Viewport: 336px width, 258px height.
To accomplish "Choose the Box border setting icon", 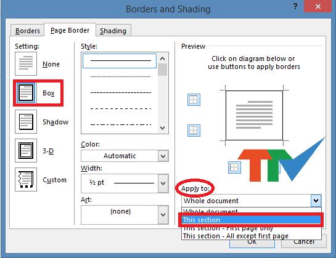I will (x=26, y=93).
